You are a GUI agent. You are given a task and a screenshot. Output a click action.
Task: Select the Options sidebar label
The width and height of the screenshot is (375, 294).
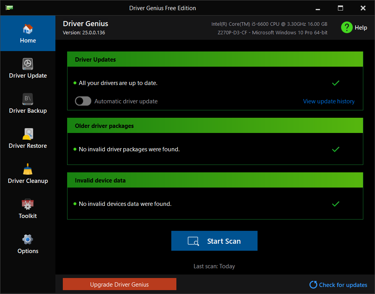click(28, 251)
